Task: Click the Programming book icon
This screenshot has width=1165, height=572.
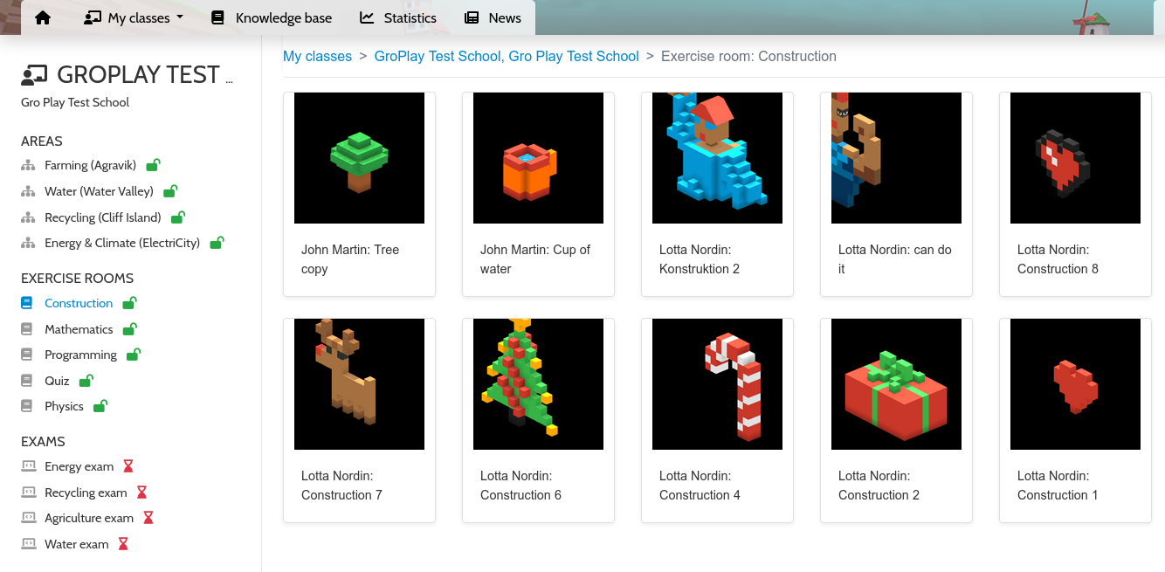Action: (x=27, y=355)
